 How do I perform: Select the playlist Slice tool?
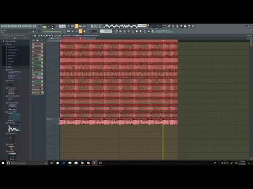click(x=52, y=36)
